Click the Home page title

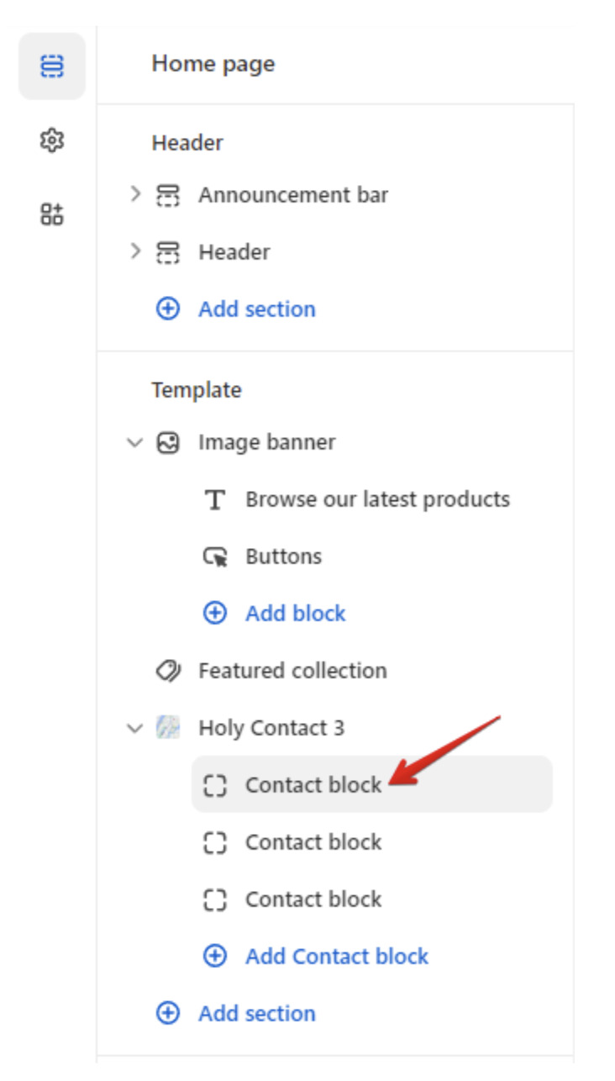[213, 64]
